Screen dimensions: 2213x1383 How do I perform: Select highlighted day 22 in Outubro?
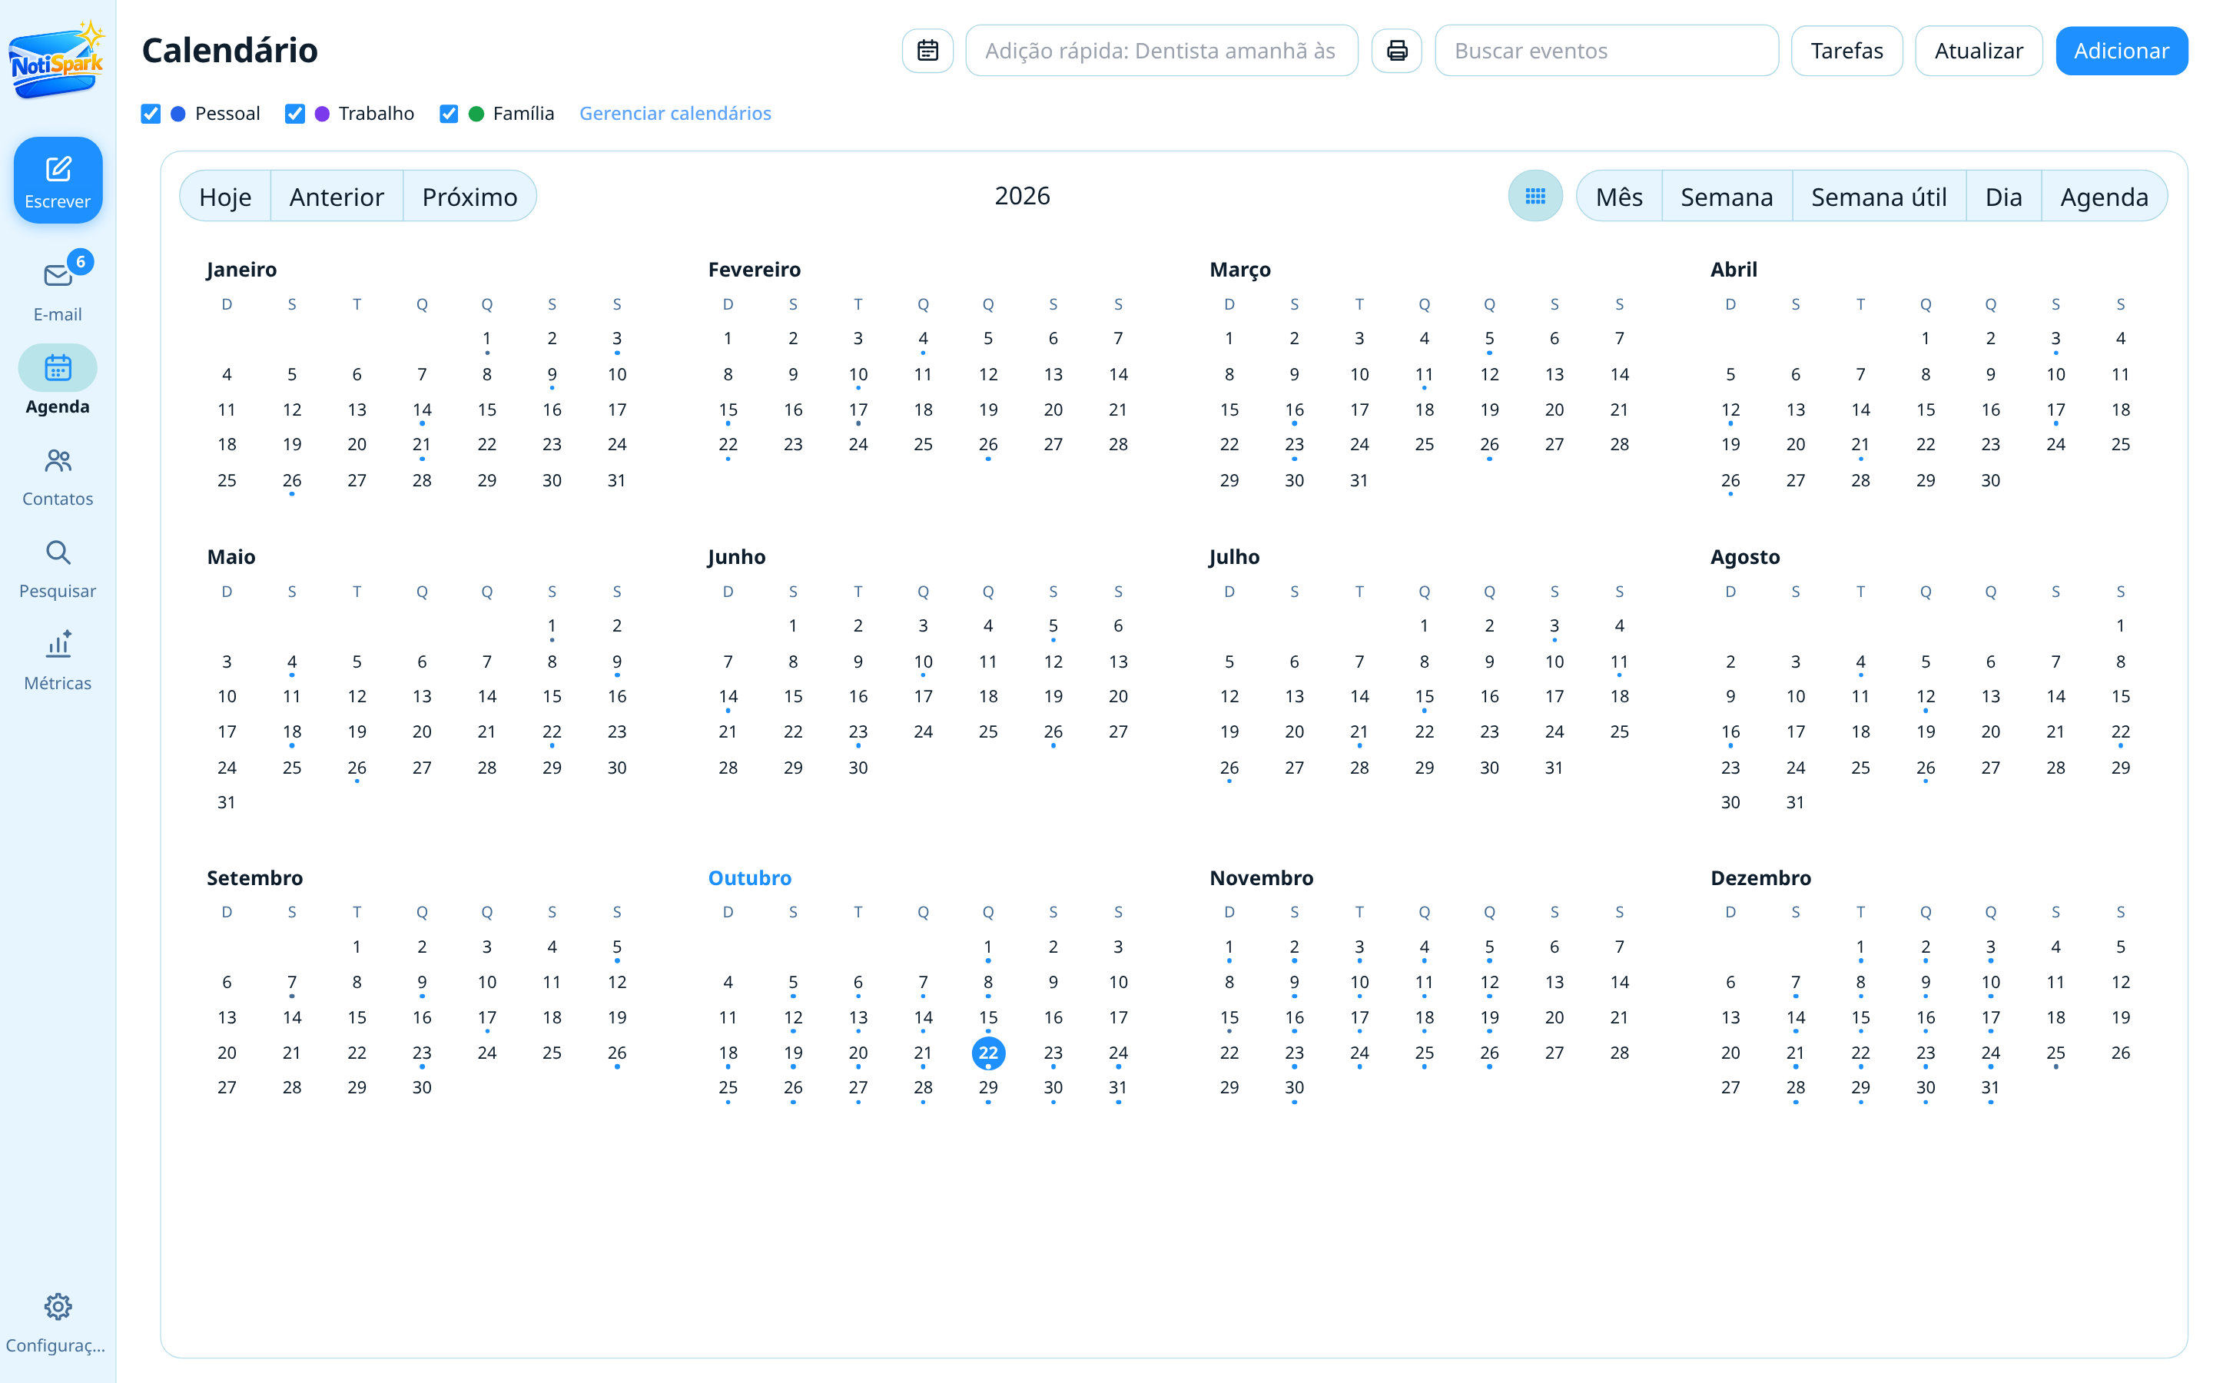[x=987, y=1053]
